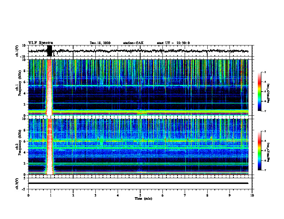Image resolution: width=284 pixels, height=219 pixels.
Task: Click the 8 minute label on the time axis
Action: (207, 195)
